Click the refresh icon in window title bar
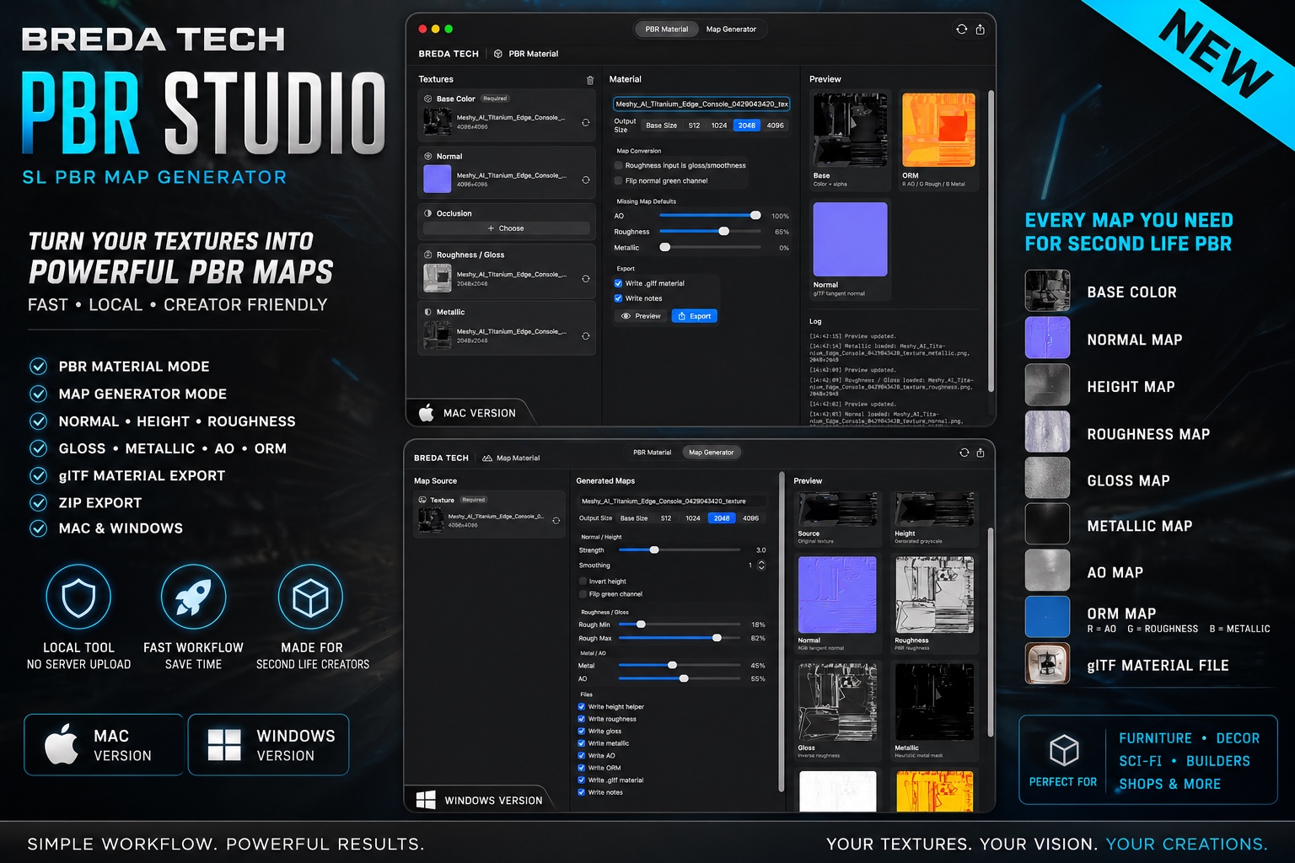 pos(962,29)
